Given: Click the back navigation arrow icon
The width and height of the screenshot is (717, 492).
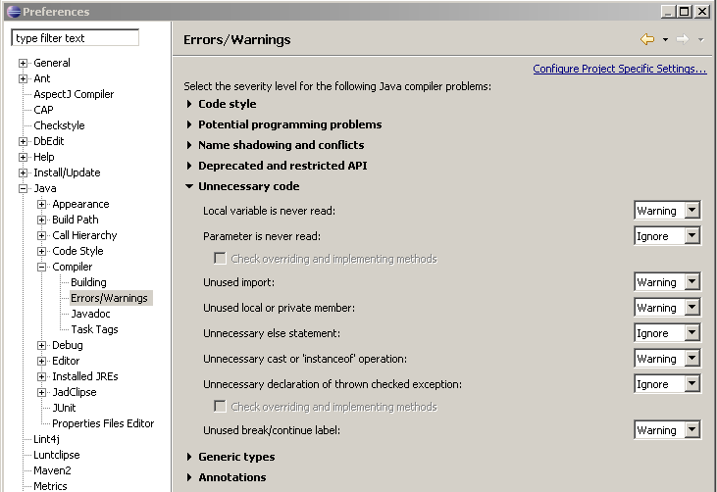Looking at the screenshot, I should pyautogui.click(x=646, y=39).
